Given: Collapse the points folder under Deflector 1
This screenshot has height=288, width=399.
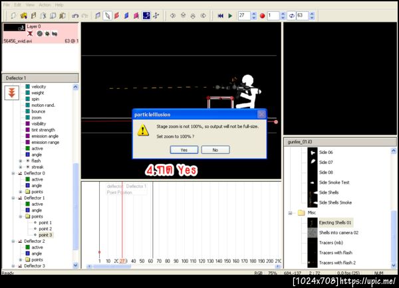Looking at the screenshot, I should coord(21,216).
